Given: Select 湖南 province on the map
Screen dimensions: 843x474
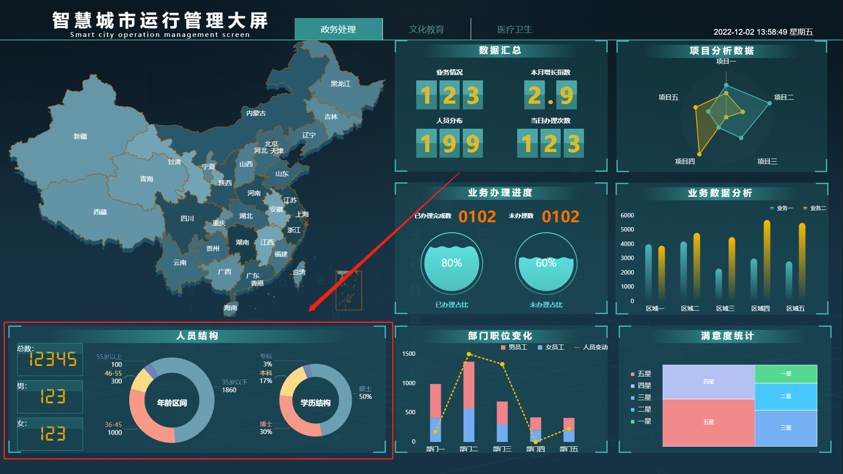Looking at the screenshot, I should (242, 242).
